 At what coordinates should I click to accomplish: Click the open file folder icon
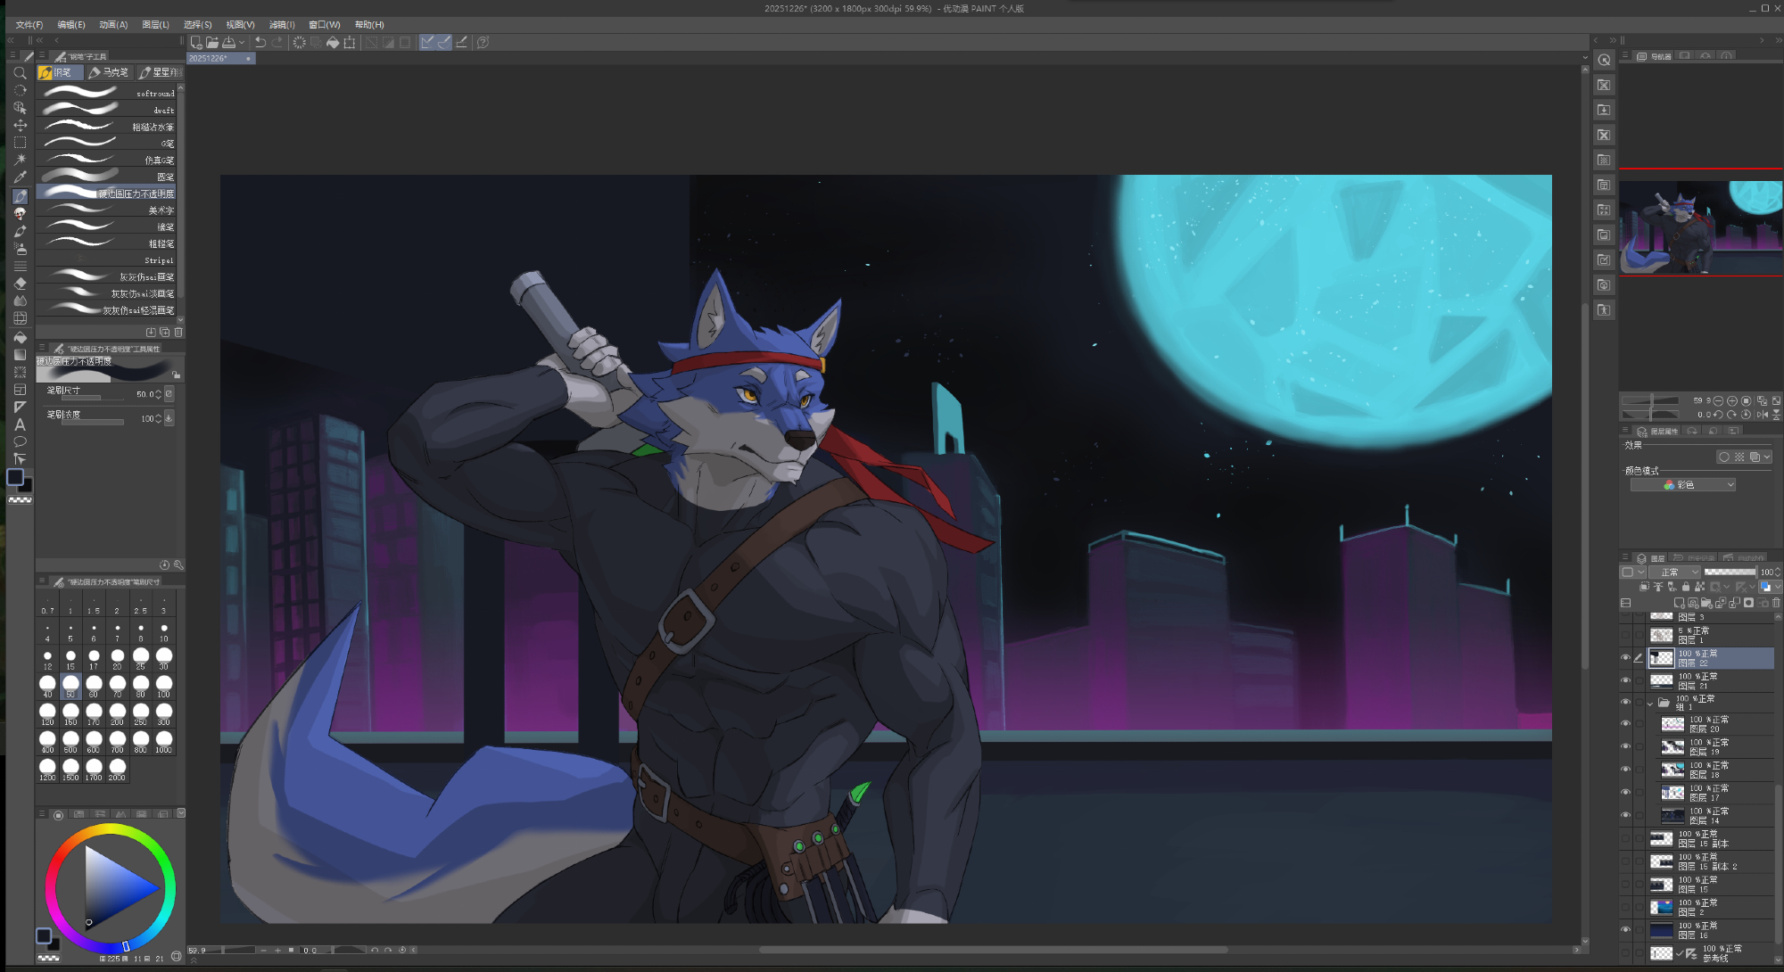coord(212,42)
